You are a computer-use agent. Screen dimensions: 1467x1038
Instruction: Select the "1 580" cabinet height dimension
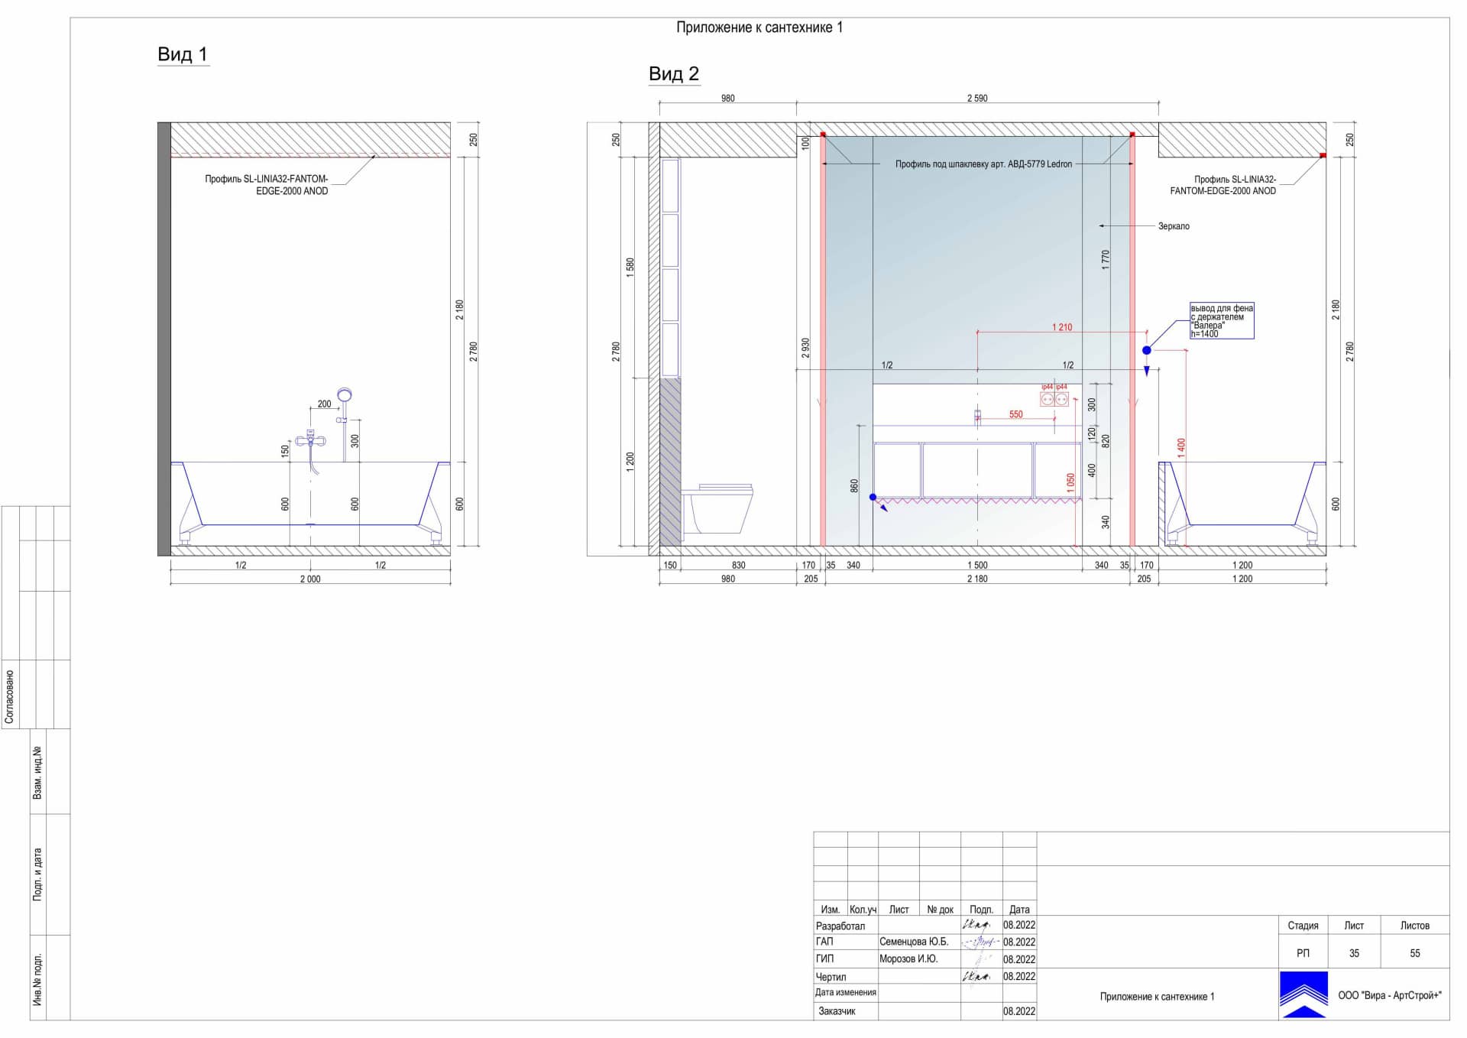[630, 267]
